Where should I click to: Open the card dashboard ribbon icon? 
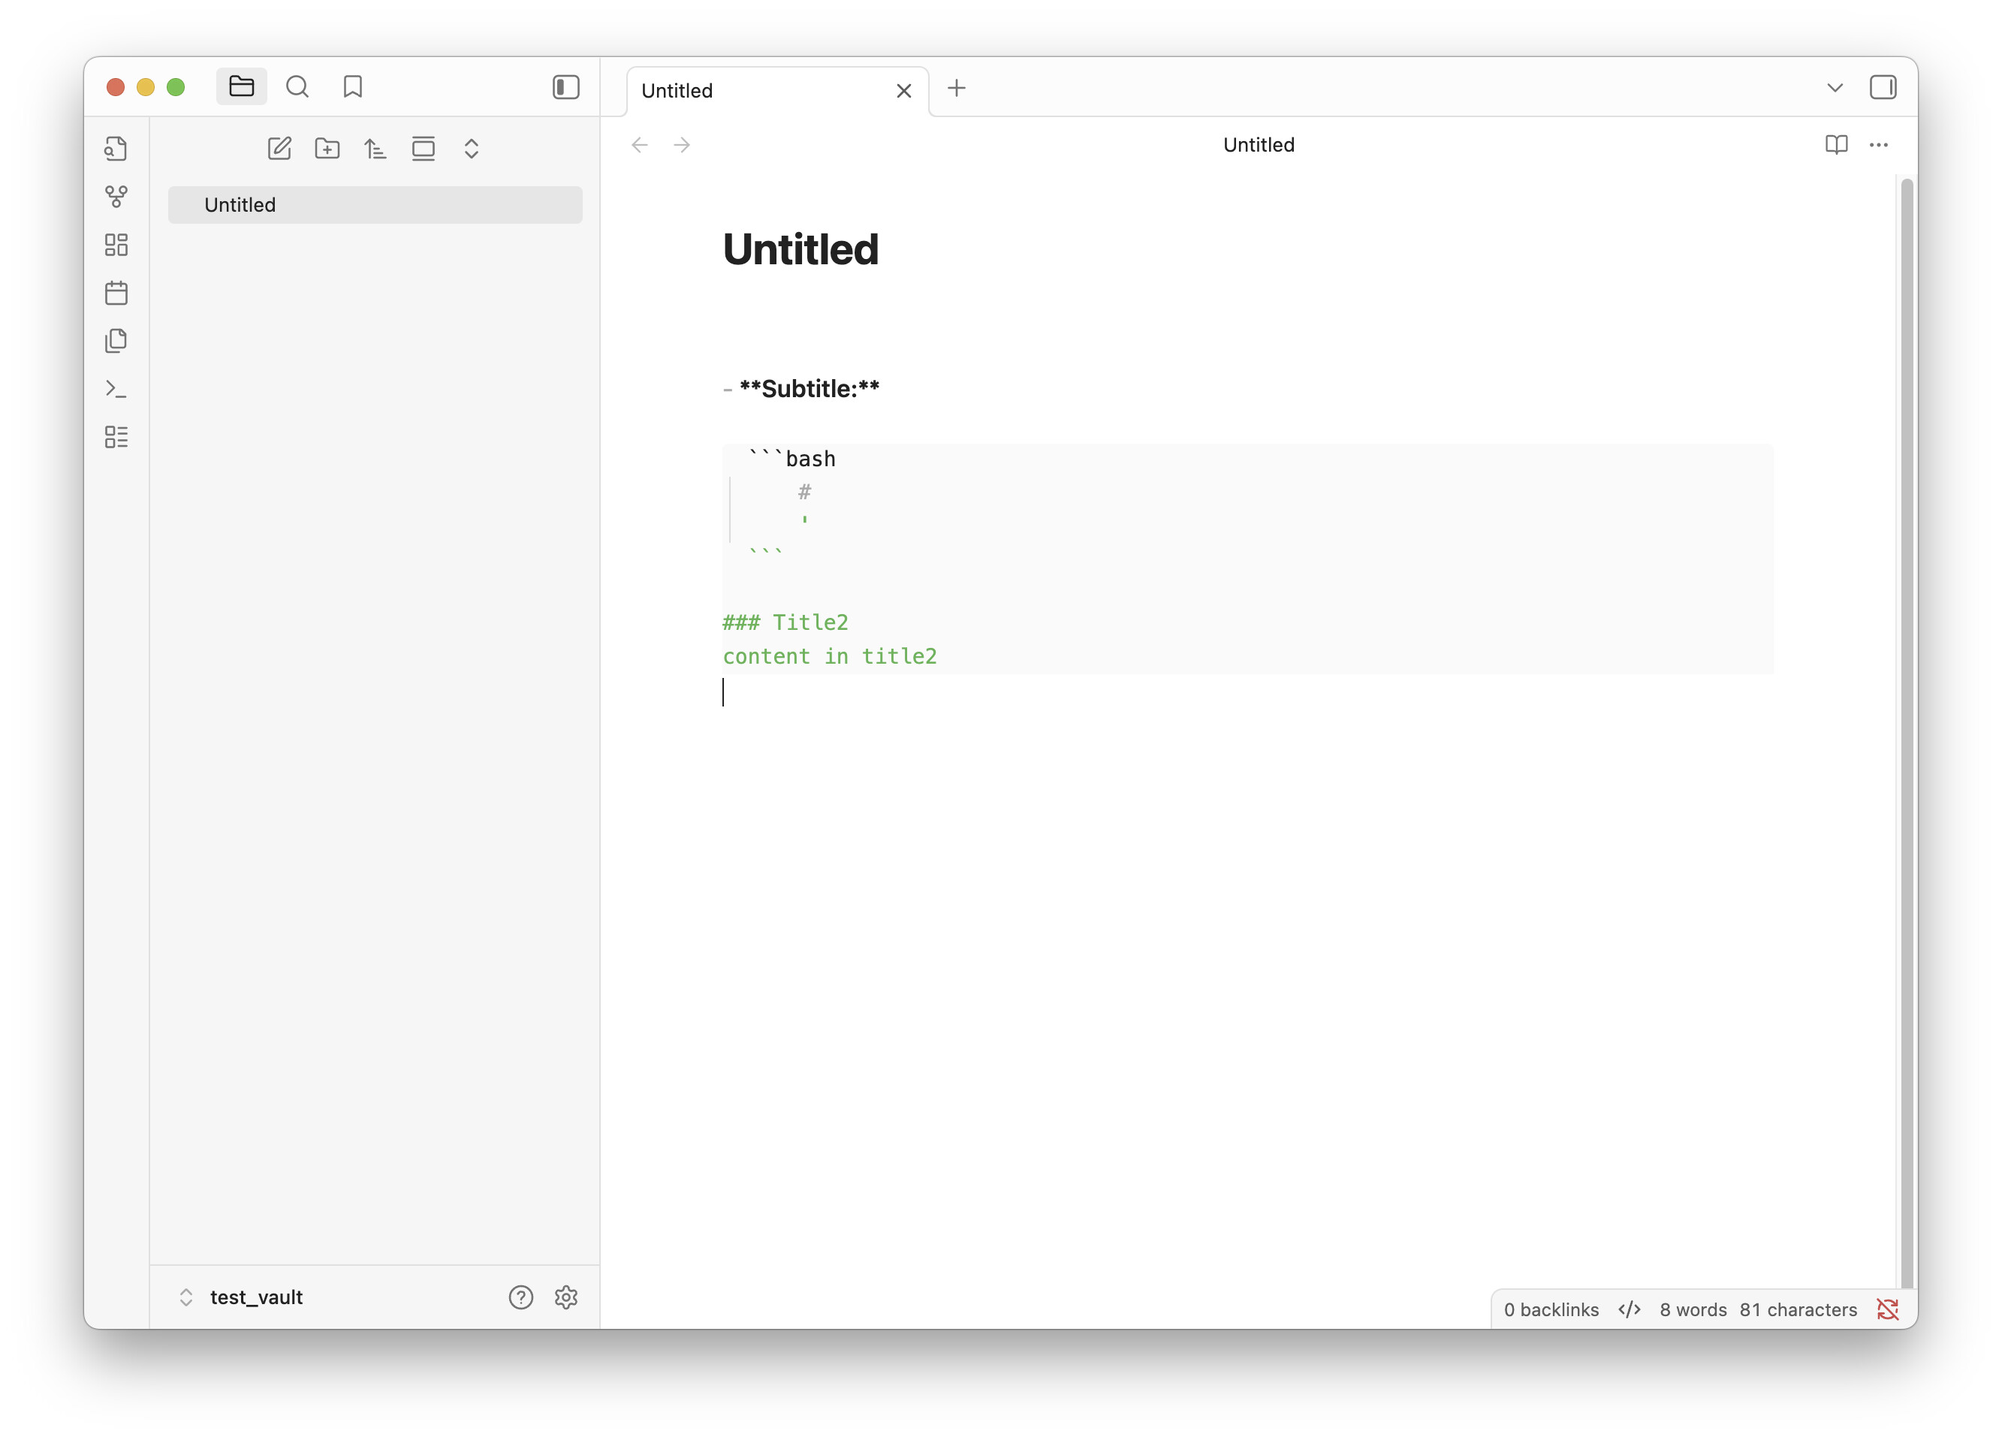[116, 245]
